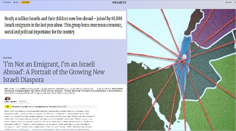The height and width of the screenshot is (131, 236).
Task: Open the Navigation hamburger menu icon
Action: (x=3, y=2)
